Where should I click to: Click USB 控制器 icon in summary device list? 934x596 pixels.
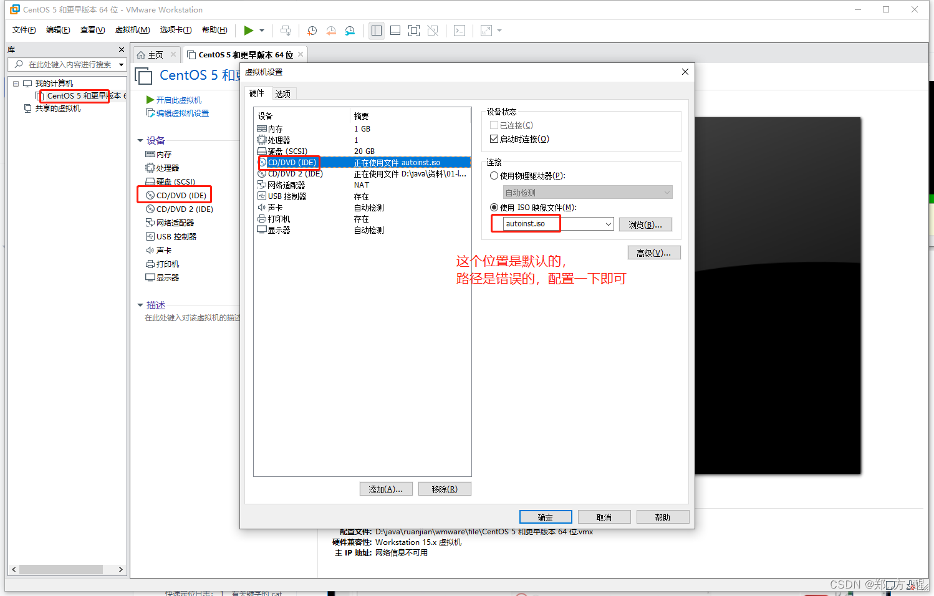tap(150, 236)
